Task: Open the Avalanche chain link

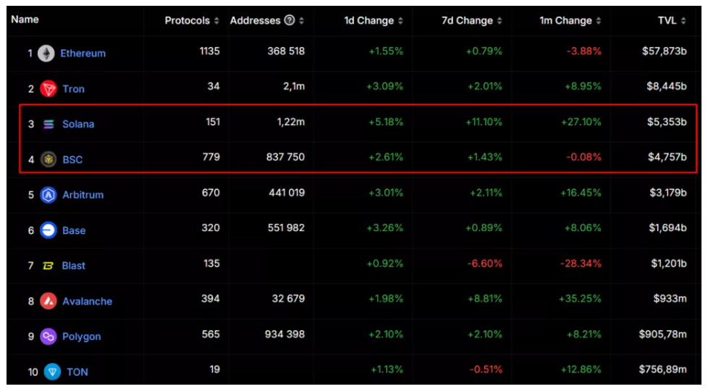Action: [87, 301]
